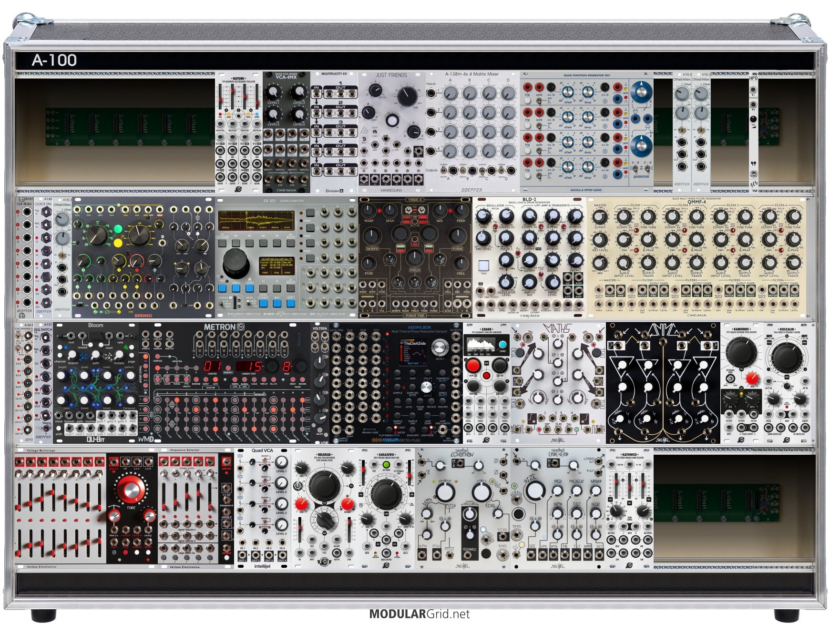Click the large black knob on ER-301
Viewport: 840px width, 624px height.
pyautogui.click(x=236, y=263)
